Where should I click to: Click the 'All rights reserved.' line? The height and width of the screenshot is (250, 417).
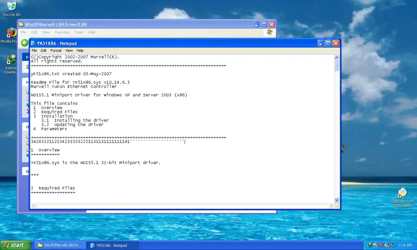(x=57, y=61)
